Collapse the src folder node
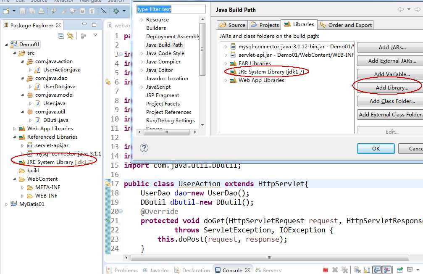423x274 pixels. pyautogui.click(x=14, y=53)
